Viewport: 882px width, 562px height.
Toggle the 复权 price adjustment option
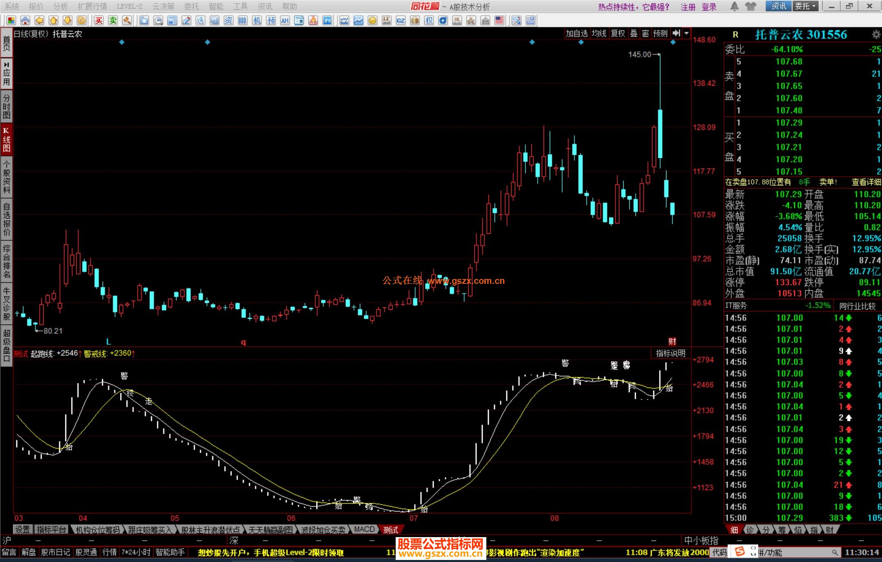click(618, 33)
